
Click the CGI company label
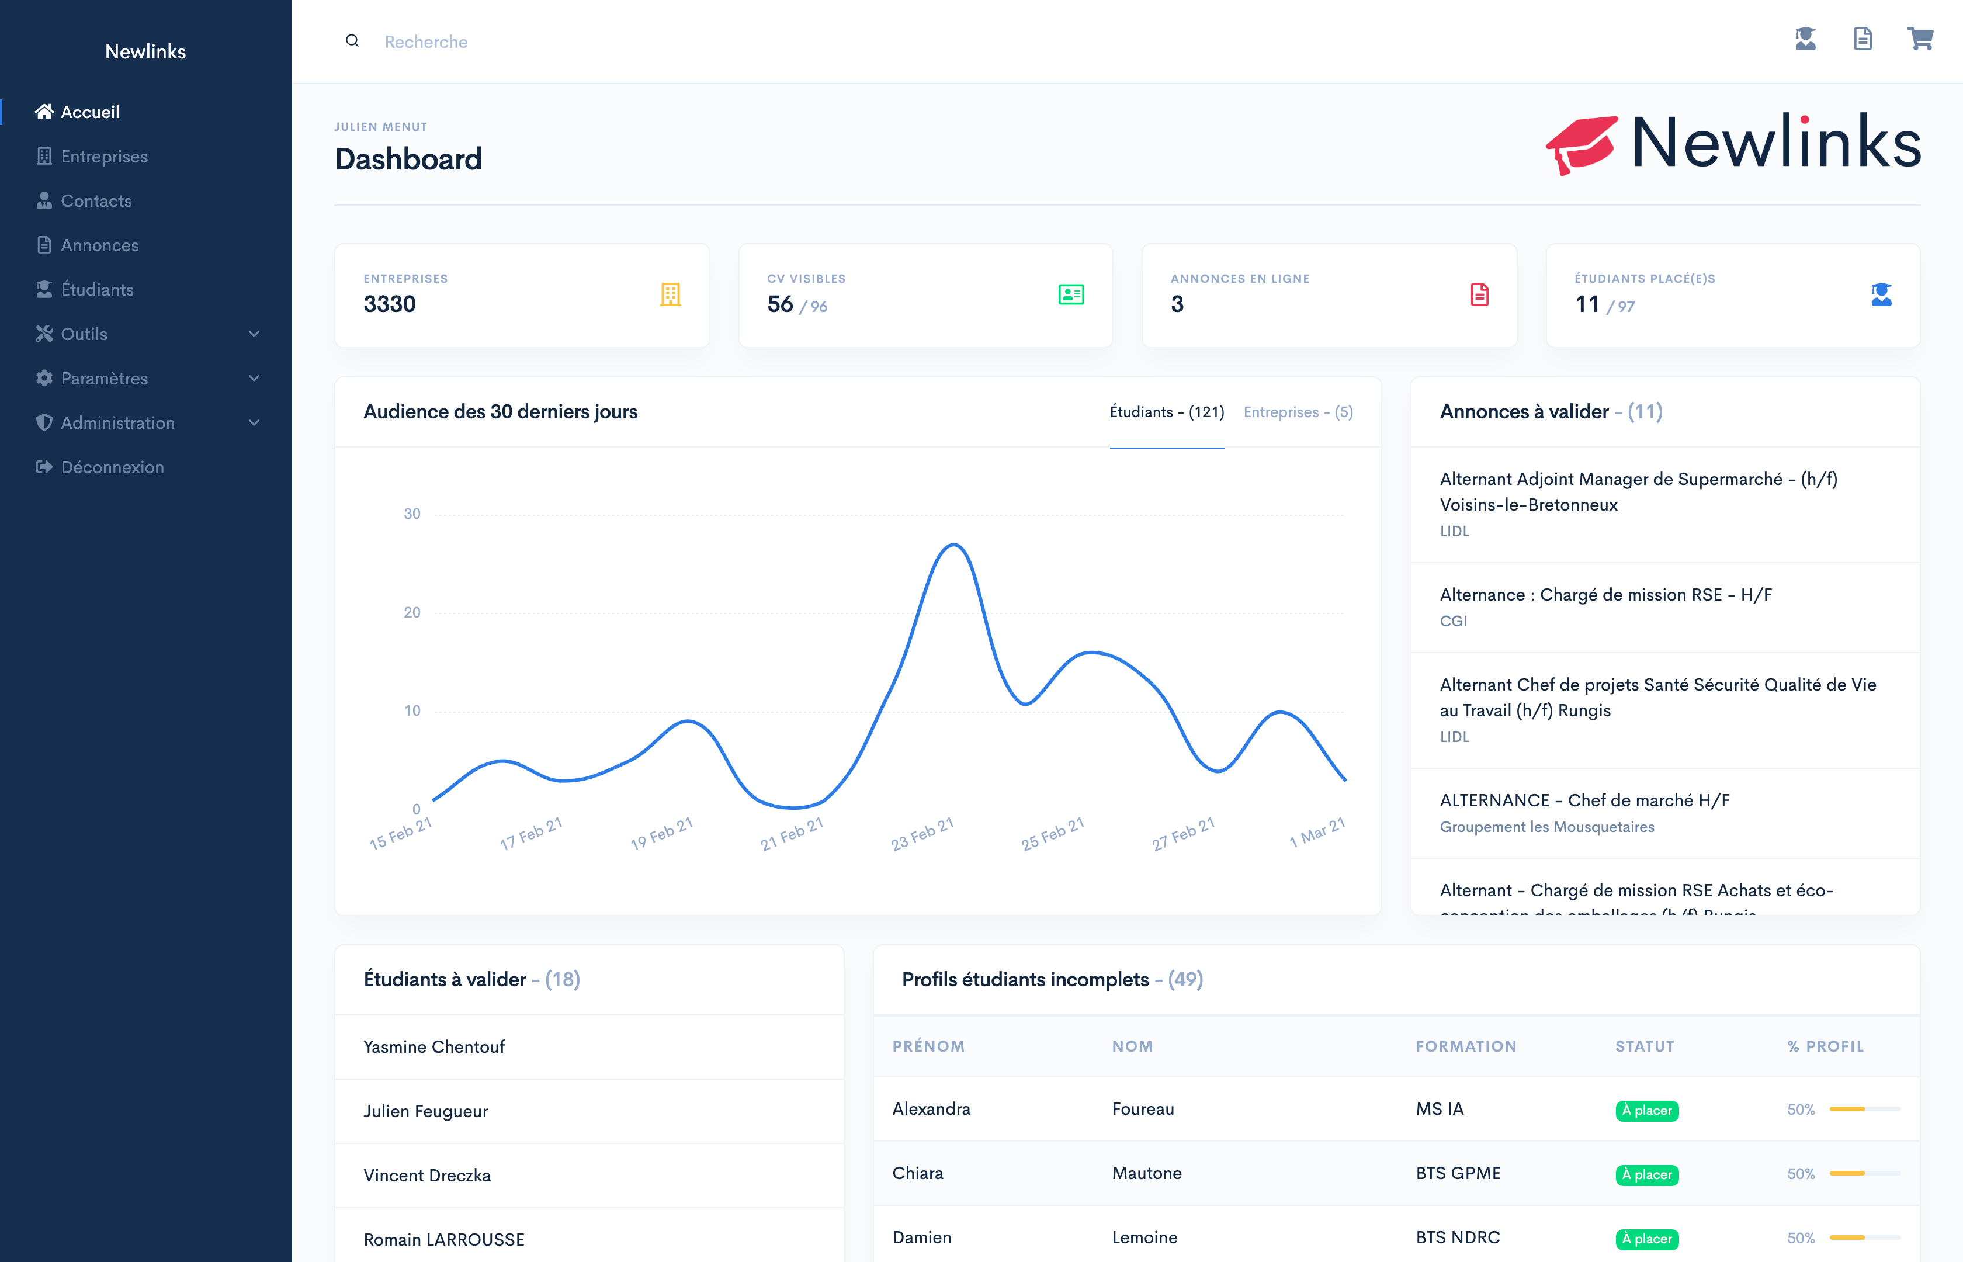click(1454, 621)
